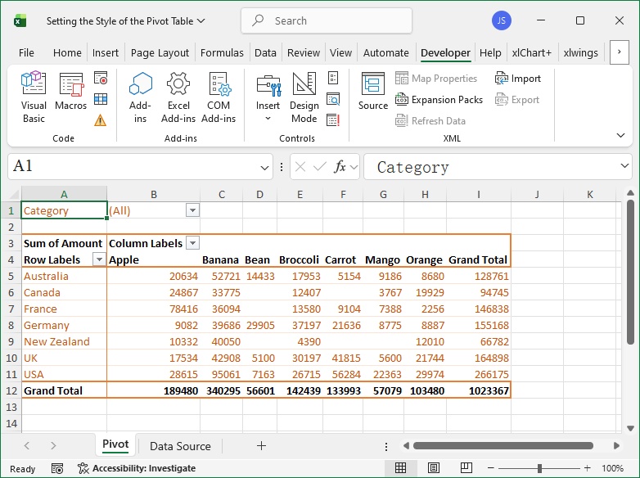Click the View Code icon
The width and height of the screenshot is (640, 478).
tap(333, 99)
